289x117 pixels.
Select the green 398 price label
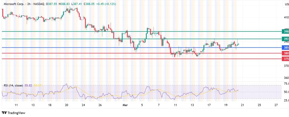pyautogui.click(x=285, y=31)
